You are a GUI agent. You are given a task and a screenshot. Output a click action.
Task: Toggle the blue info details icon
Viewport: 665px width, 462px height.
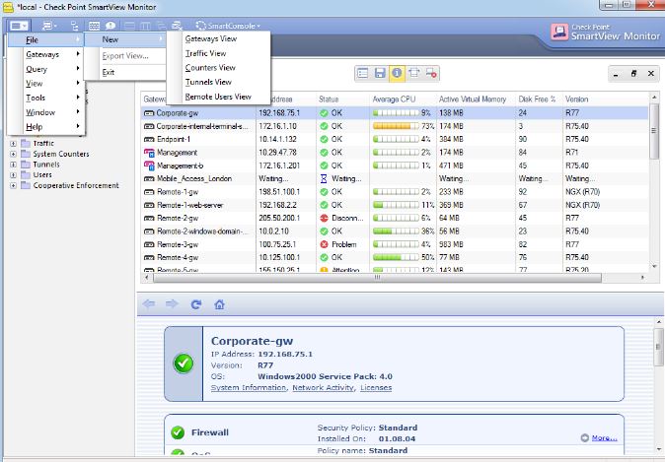point(397,73)
